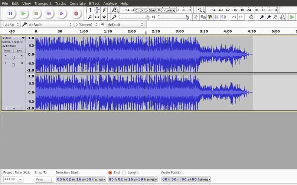Select the Envelope tool
Screen dimensions: 297x185
tap(97, 10)
